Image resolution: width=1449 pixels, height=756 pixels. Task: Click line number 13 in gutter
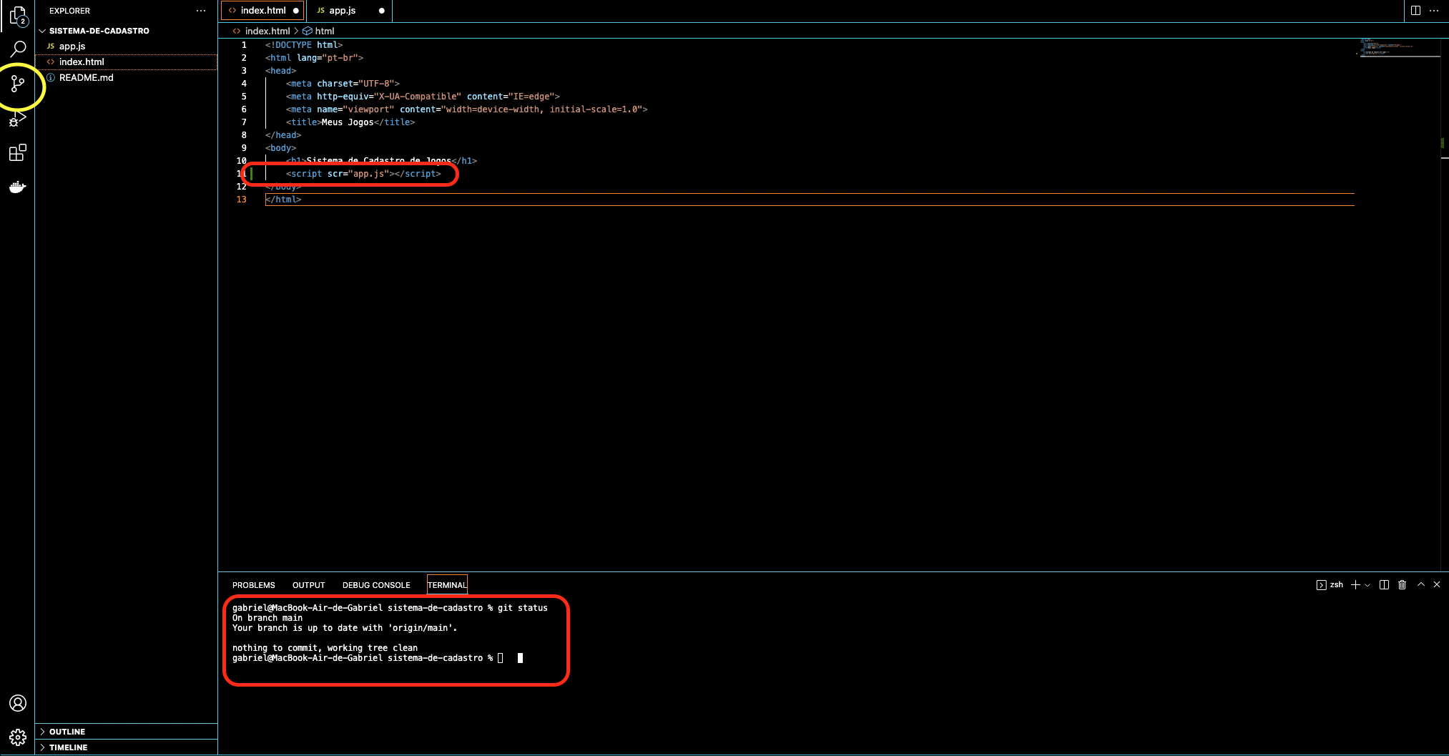(242, 200)
